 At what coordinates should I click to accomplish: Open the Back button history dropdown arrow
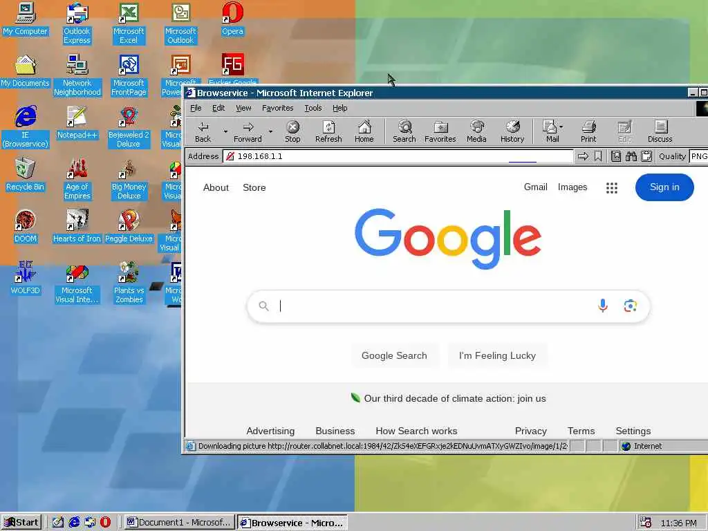(x=225, y=132)
